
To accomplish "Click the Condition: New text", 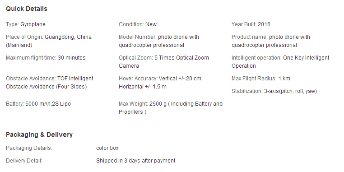I will point(138,24).
